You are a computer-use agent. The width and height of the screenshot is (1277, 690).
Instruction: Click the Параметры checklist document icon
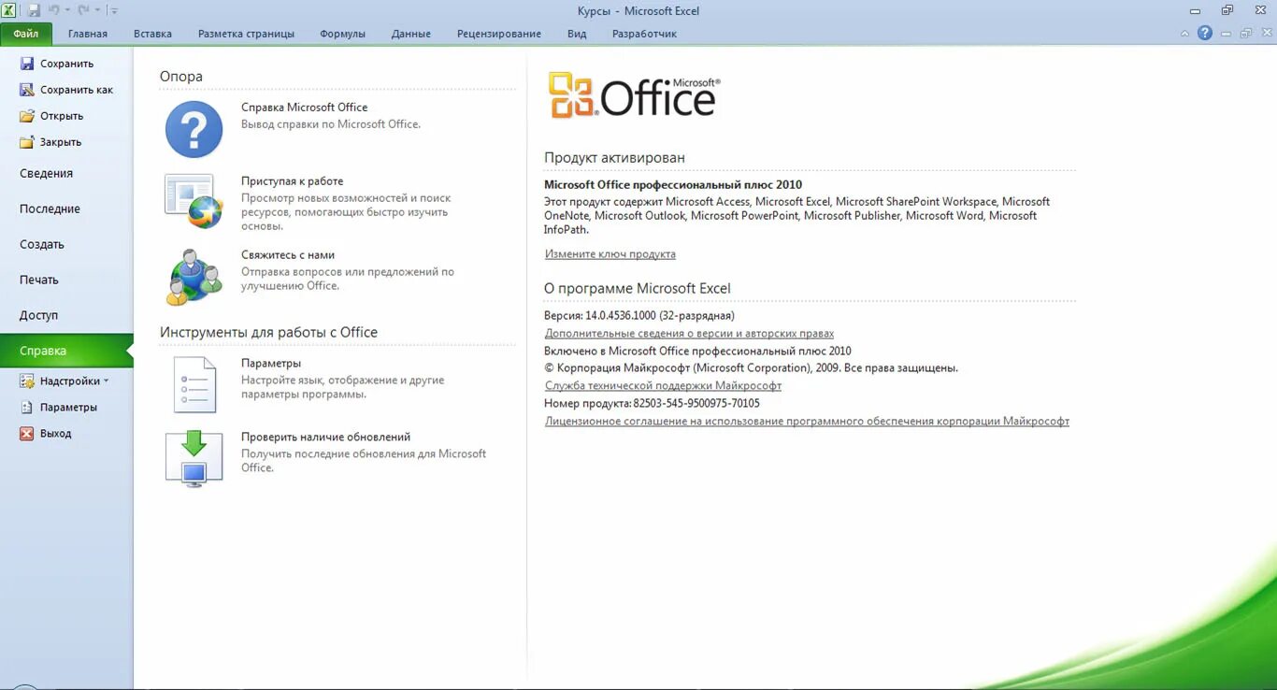point(194,385)
